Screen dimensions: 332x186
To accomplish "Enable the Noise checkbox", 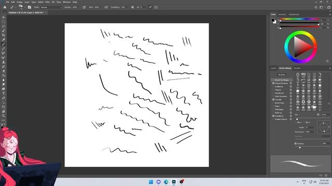I will pos(273,106).
